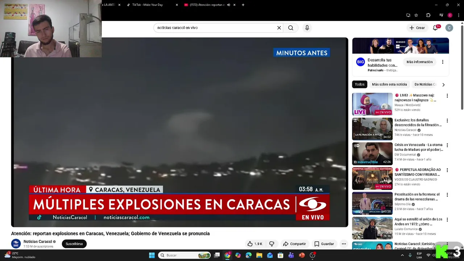
Task: Start voice search with microphone icon
Action: tap(307, 28)
